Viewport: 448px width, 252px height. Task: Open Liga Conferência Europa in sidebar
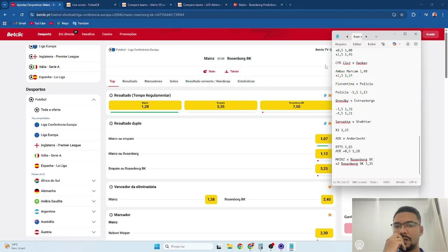point(58,125)
